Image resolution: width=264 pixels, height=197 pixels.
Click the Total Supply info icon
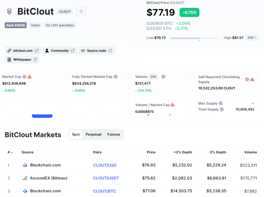pos(222,109)
